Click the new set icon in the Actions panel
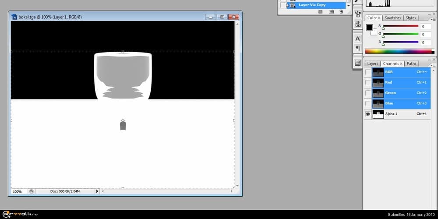The height and width of the screenshot is (219, 438). [x=320, y=12]
